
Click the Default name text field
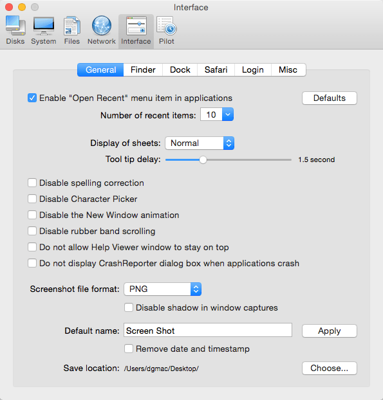coord(208,330)
